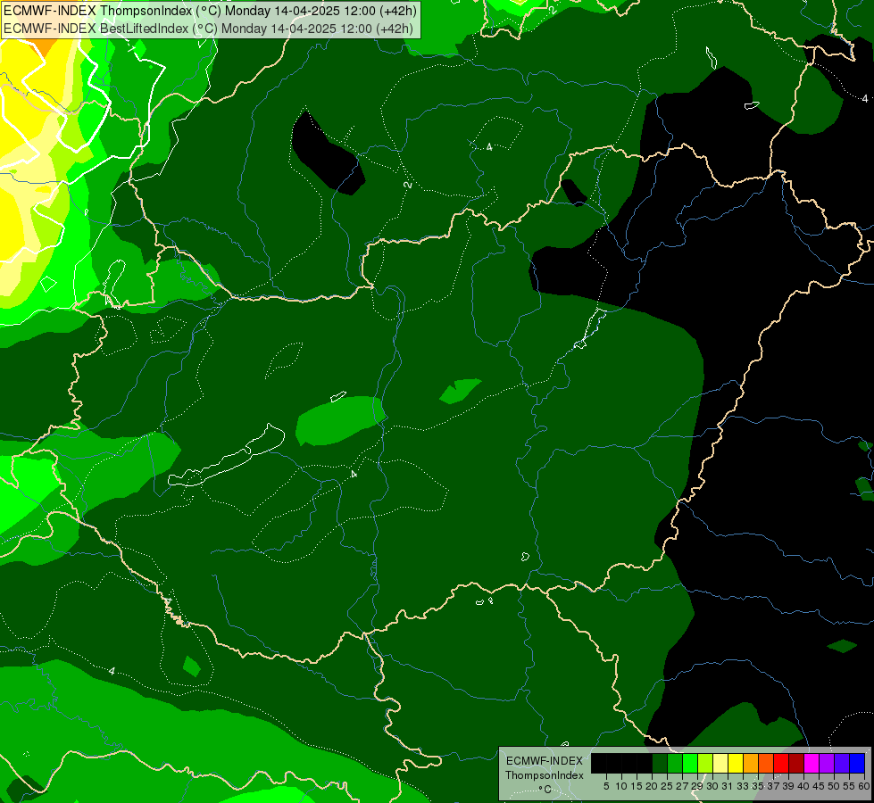The height and width of the screenshot is (803, 874).
Task: Click legend scale value 35
Action: click(759, 786)
